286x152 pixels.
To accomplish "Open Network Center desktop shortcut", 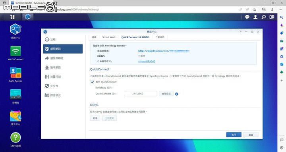I will (x=15, y=31).
